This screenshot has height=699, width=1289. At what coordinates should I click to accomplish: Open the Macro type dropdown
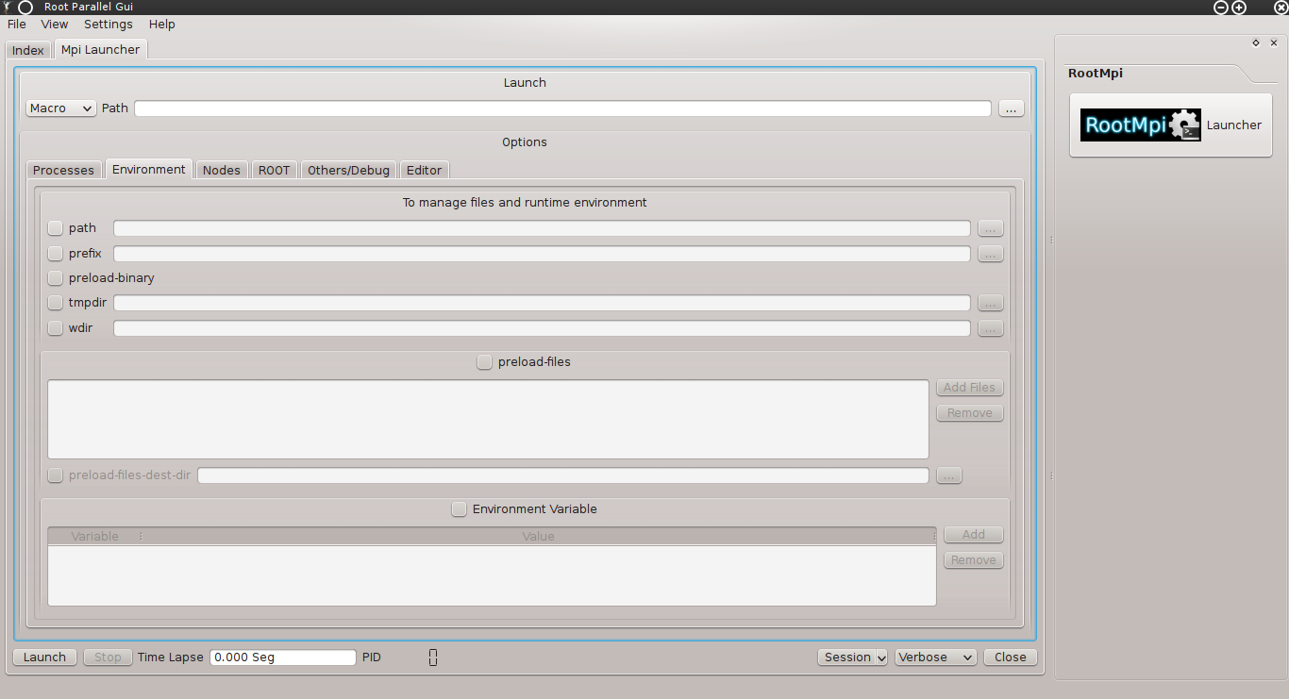pyautogui.click(x=60, y=108)
